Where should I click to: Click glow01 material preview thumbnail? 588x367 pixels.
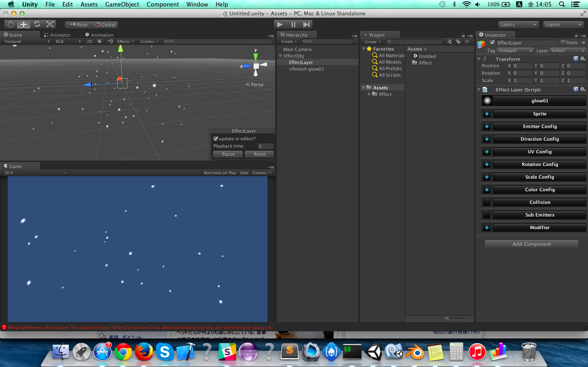click(x=487, y=101)
